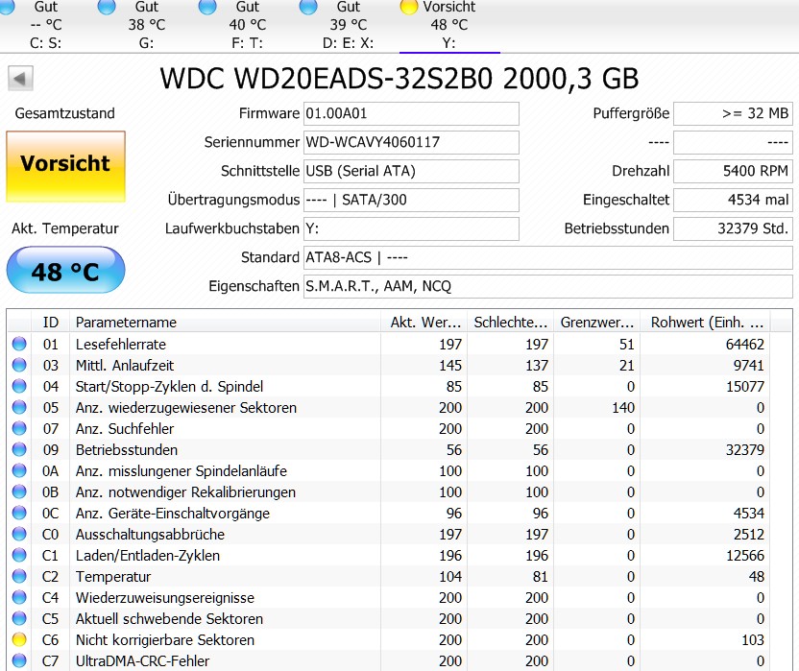The image size is (799, 671).
Task: Click the Eigenschaften field S.M.A.R.T., AAM, NCQ
Action: click(x=547, y=286)
